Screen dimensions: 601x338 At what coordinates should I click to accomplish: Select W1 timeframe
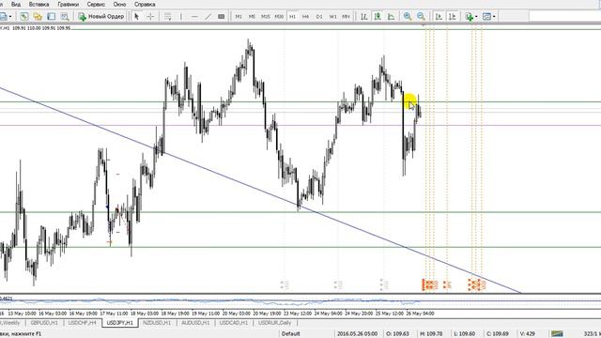(x=332, y=17)
